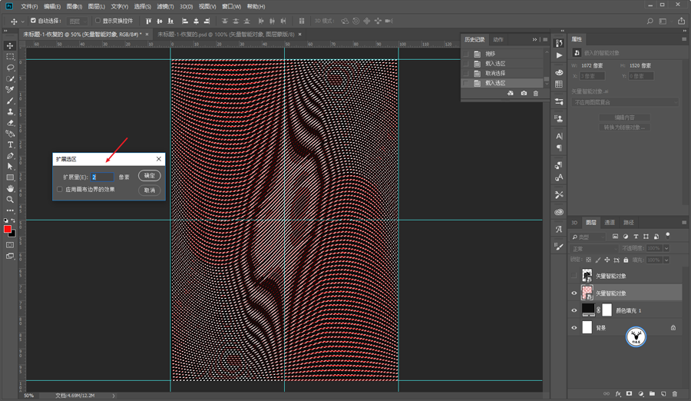Pick the Zoom tool from the toolbar

(x=10, y=199)
